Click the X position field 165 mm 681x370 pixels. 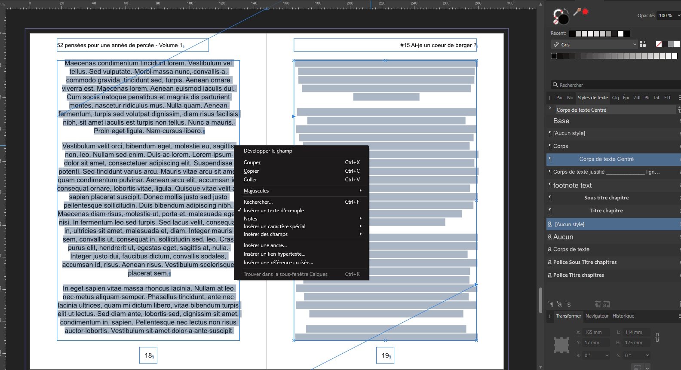[x=596, y=332]
